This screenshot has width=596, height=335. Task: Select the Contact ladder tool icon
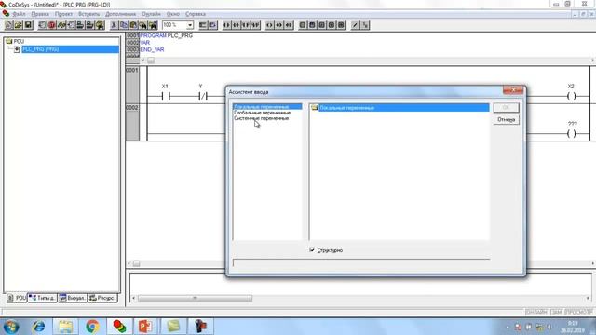point(226,25)
